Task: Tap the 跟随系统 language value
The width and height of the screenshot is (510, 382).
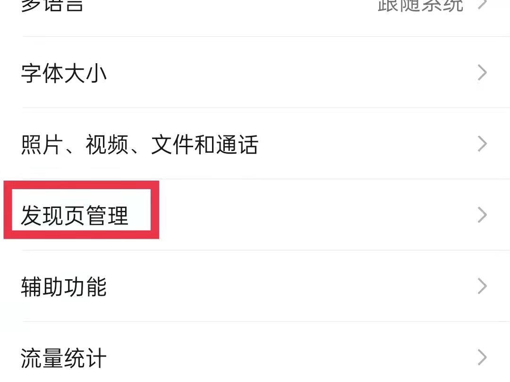Action: (x=420, y=5)
